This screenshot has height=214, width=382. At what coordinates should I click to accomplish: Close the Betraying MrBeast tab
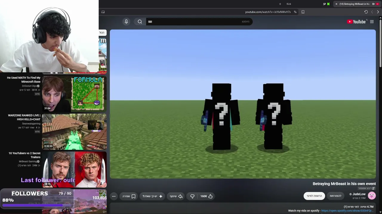tap(336, 4)
